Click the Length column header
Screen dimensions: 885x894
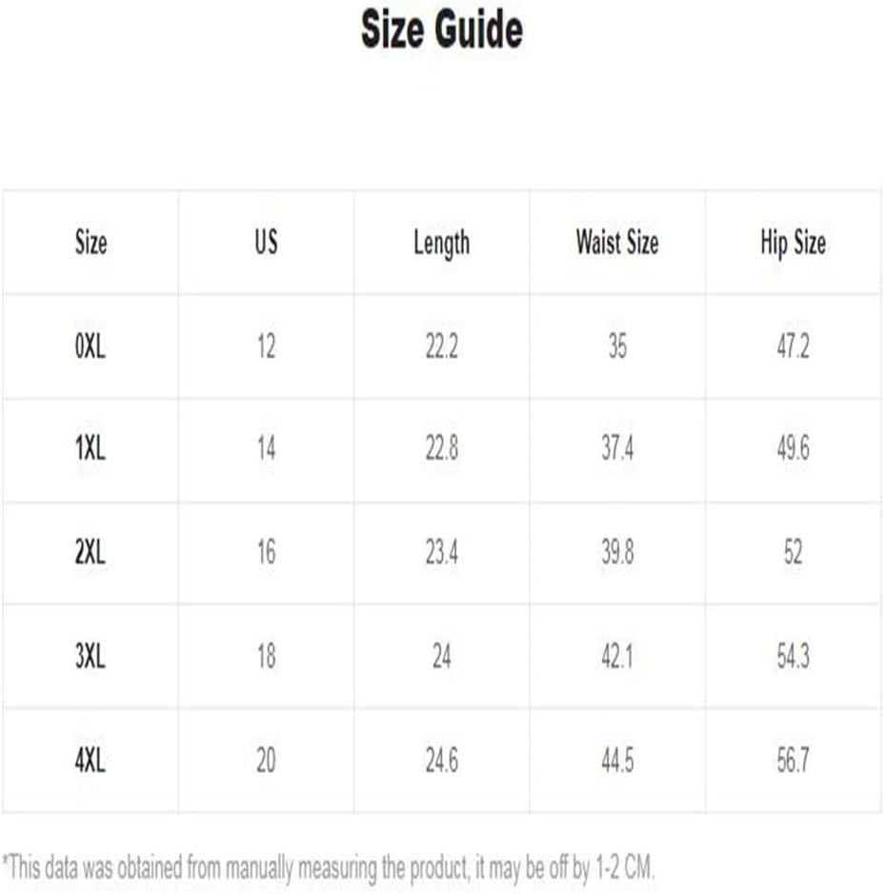442,244
